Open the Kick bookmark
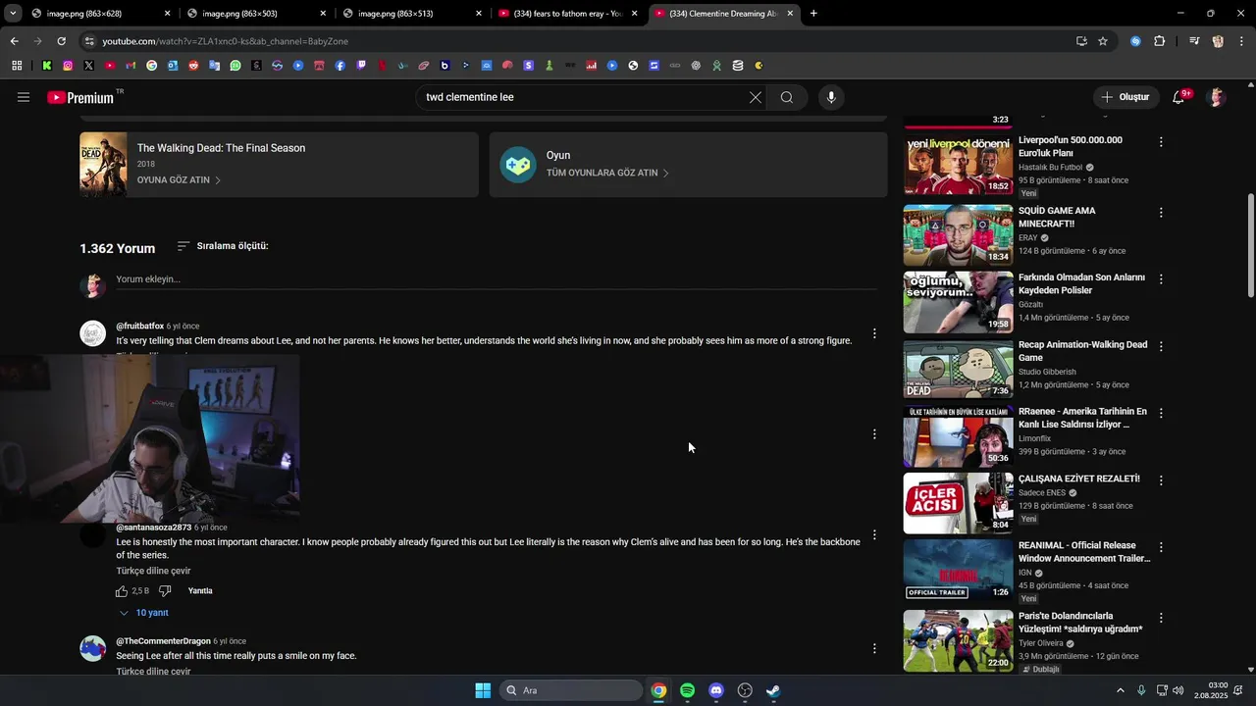This screenshot has width=1256, height=706. click(x=46, y=66)
